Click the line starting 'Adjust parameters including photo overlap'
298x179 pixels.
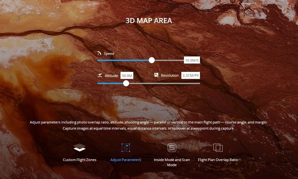click(149, 122)
